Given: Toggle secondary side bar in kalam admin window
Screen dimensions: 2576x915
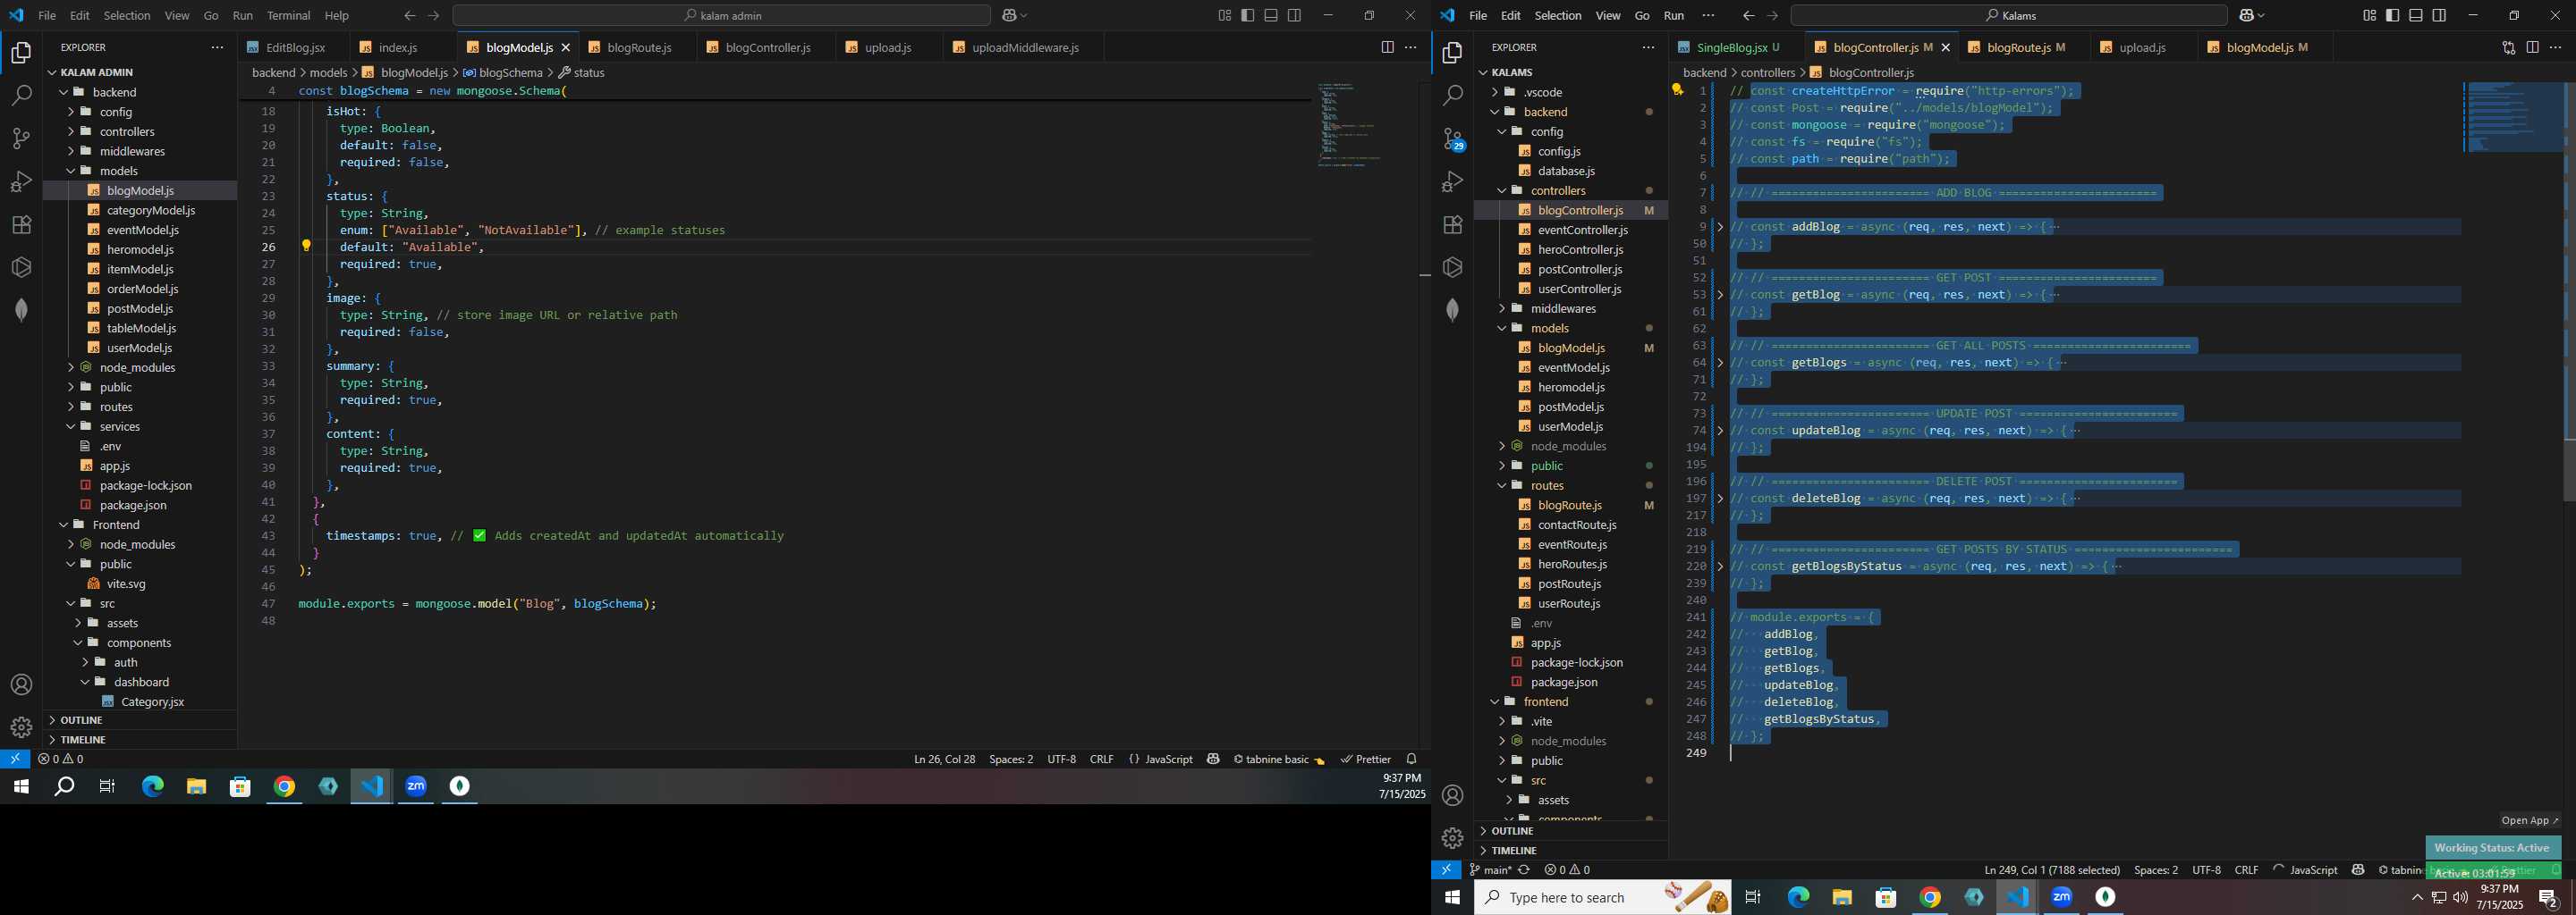Looking at the screenshot, I should (1294, 15).
